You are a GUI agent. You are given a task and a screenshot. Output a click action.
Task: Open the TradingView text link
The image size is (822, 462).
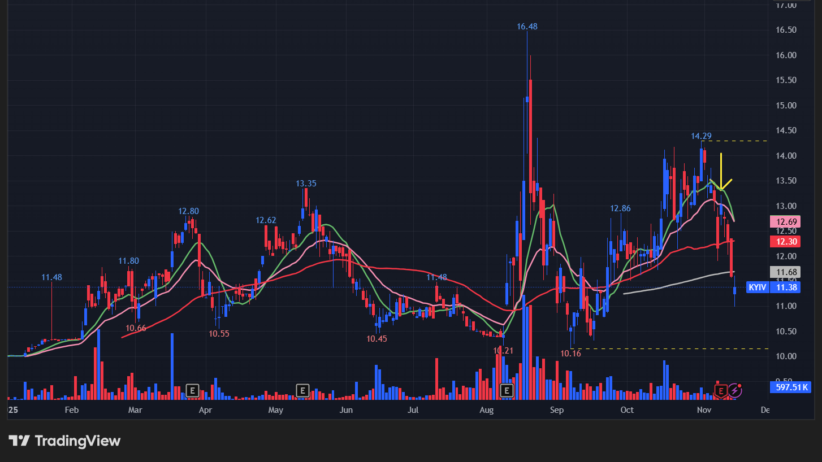pos(77,441)
